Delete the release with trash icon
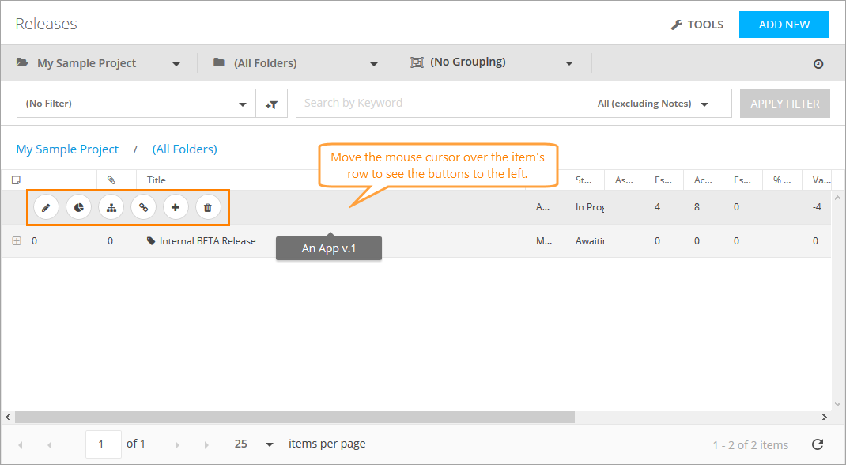846x465 pixels. click(x=208, y=207)
